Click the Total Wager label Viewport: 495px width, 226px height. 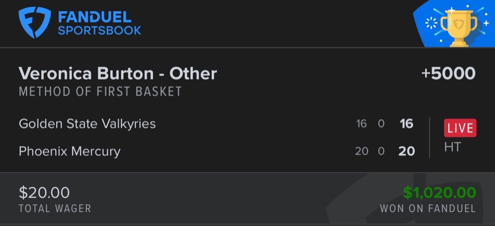55,208
